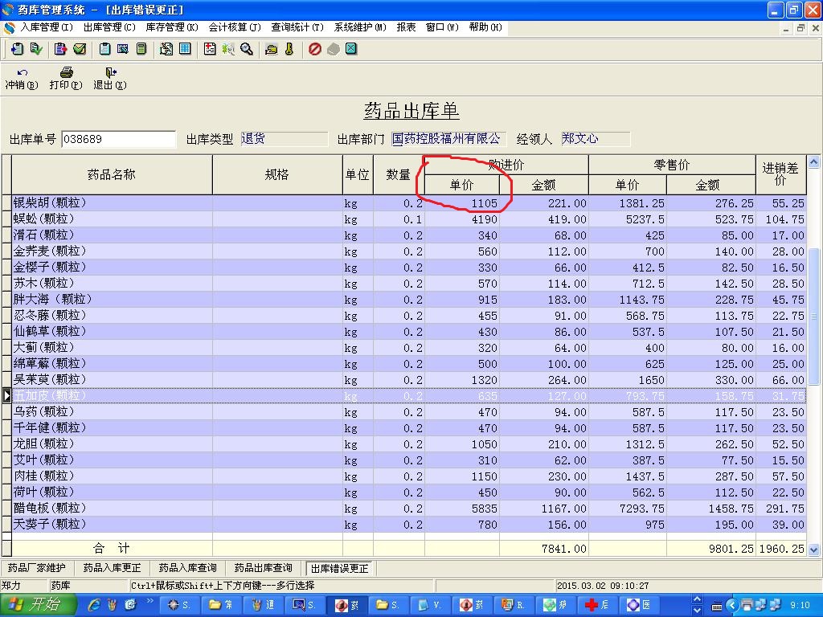Click the magnifying glass query icon

coord(247,49)
